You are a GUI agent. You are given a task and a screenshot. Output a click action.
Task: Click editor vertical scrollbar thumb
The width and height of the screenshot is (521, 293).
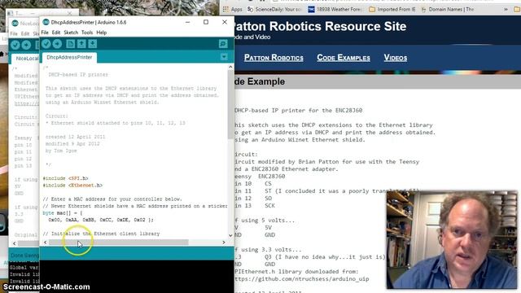click(230, 104)
